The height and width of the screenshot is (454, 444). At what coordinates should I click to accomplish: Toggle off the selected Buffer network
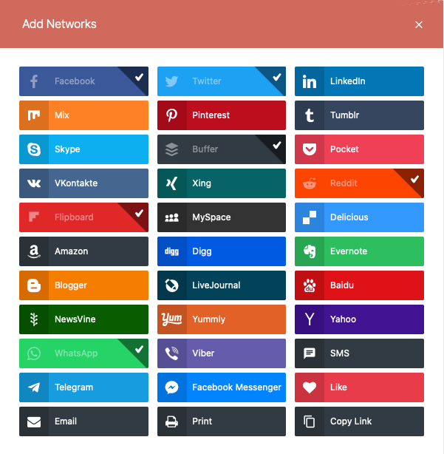222,149
